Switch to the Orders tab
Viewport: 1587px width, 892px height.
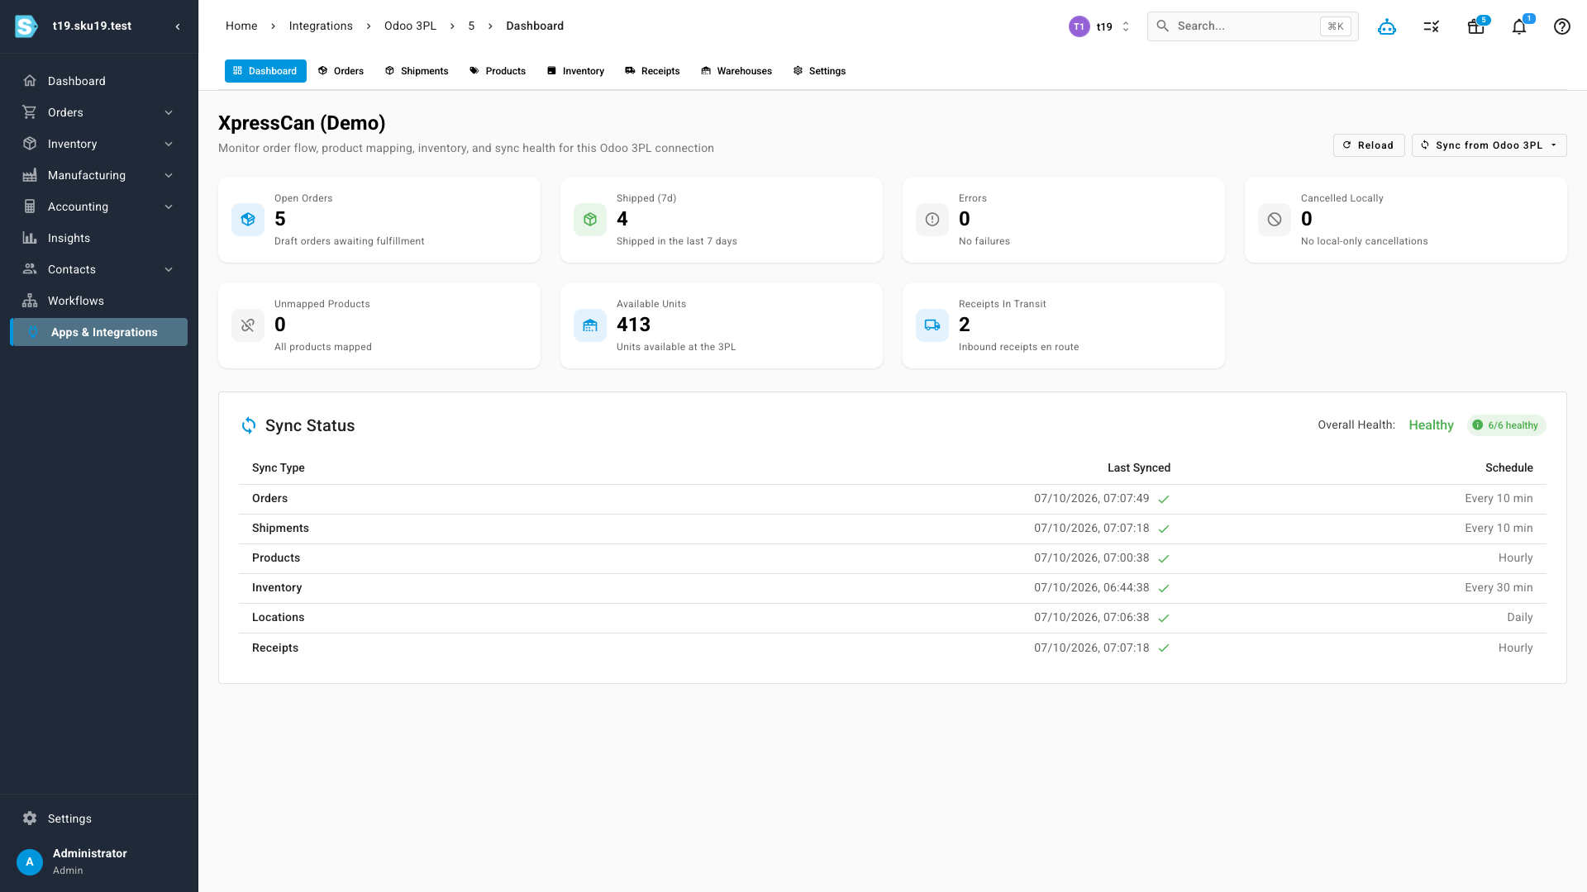pos(341,71)
